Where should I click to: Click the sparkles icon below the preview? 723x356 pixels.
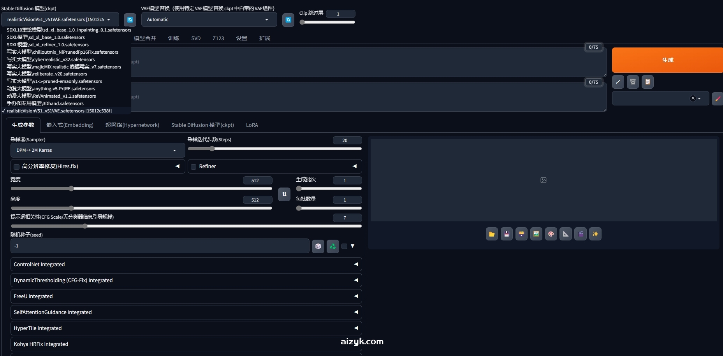pos(595,234)
